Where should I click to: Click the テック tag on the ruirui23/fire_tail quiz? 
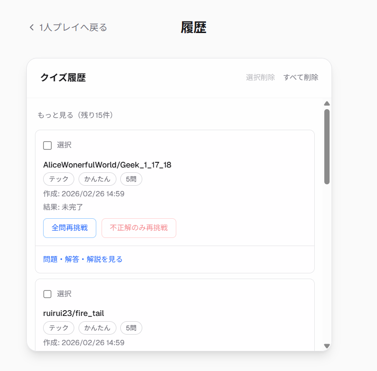point(58,328)
